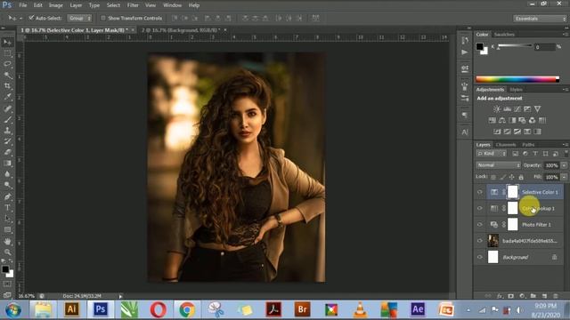Open the Fill slider dropdown arrow
Screen dimensions: 570x320
(564, 177)
